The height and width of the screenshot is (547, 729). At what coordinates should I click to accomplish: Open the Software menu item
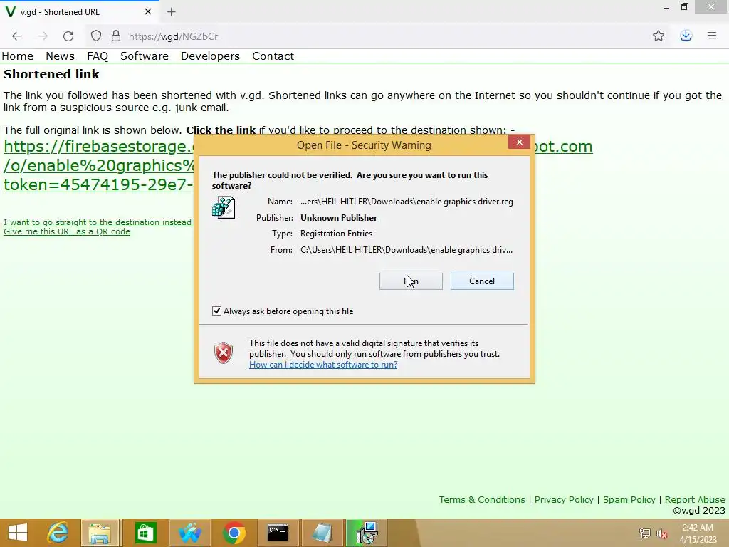click(145, 56)
